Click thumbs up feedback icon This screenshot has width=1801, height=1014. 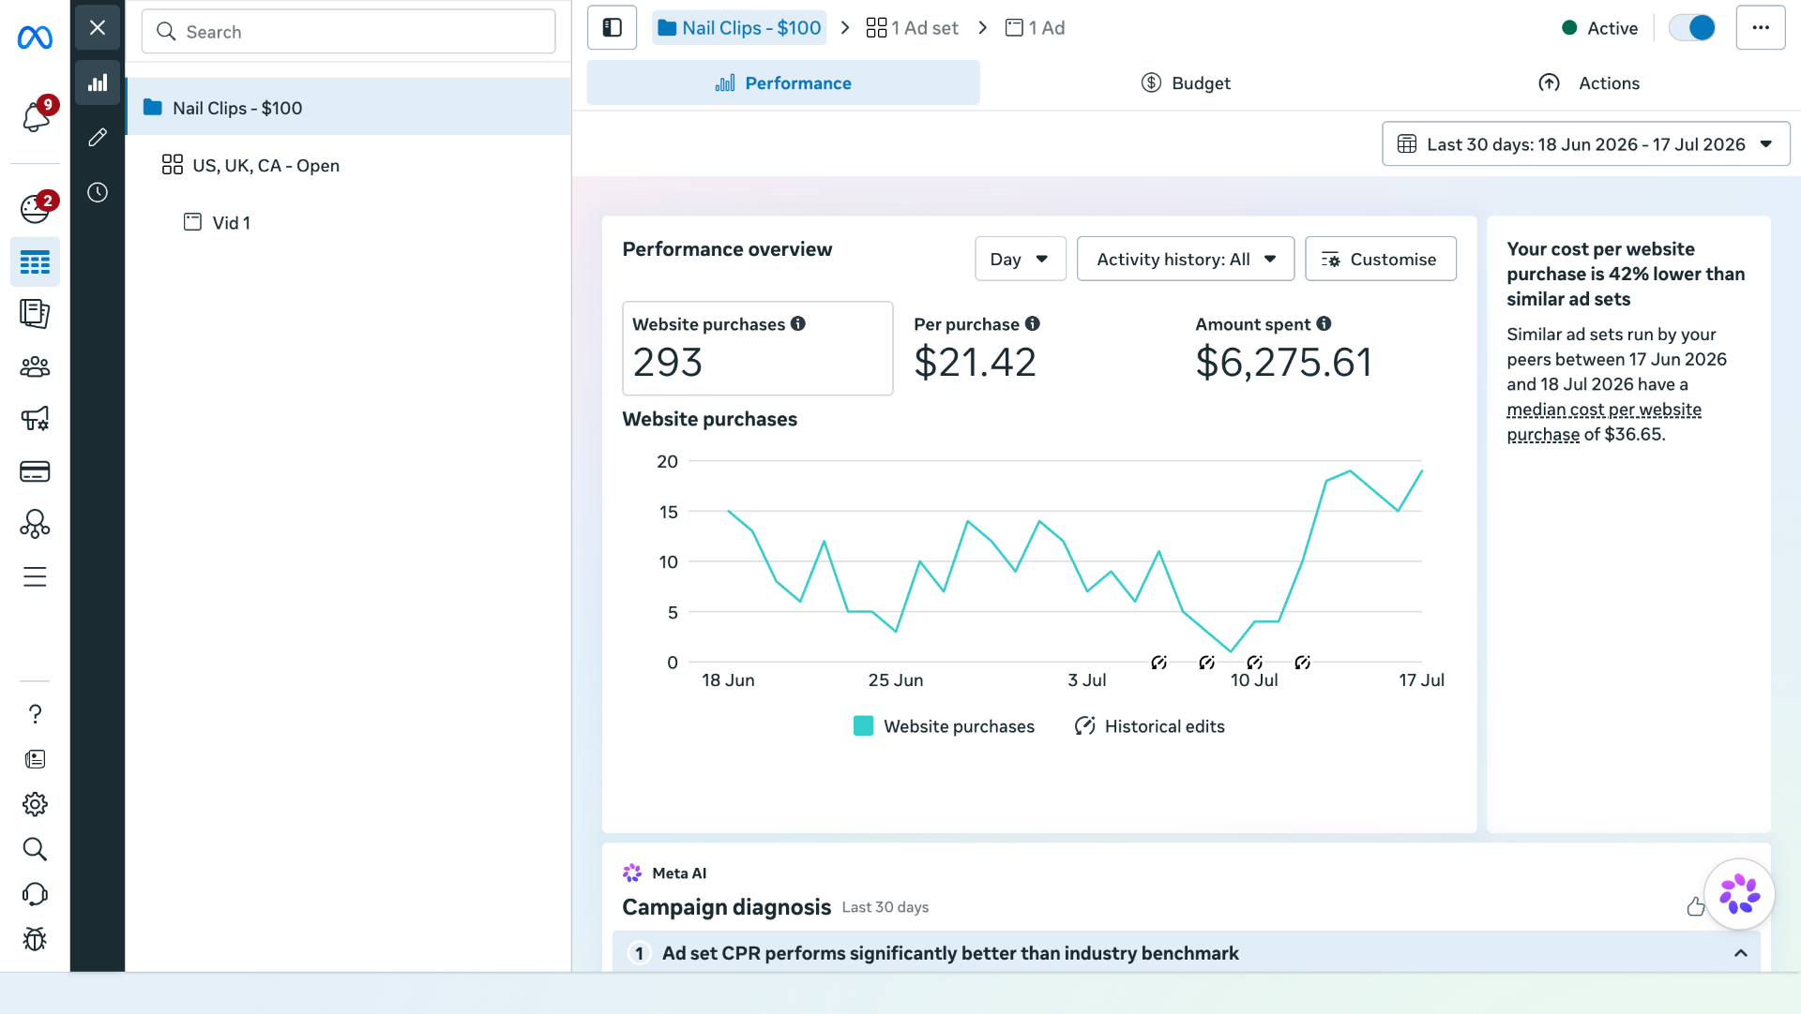pos(1695,906)
